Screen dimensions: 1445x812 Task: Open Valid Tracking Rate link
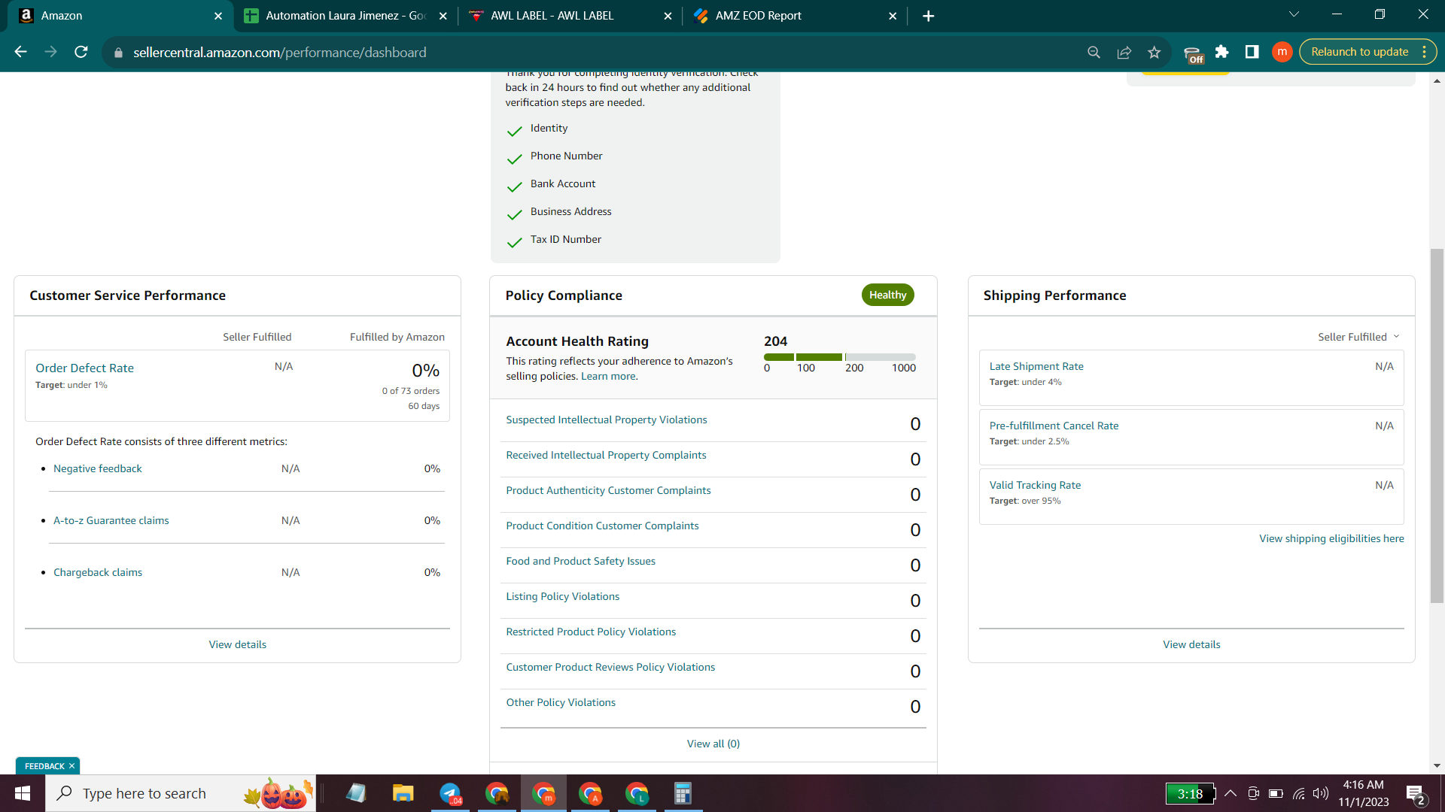(1035, 485)
